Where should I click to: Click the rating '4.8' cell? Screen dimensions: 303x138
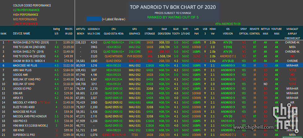coord(56,47)
